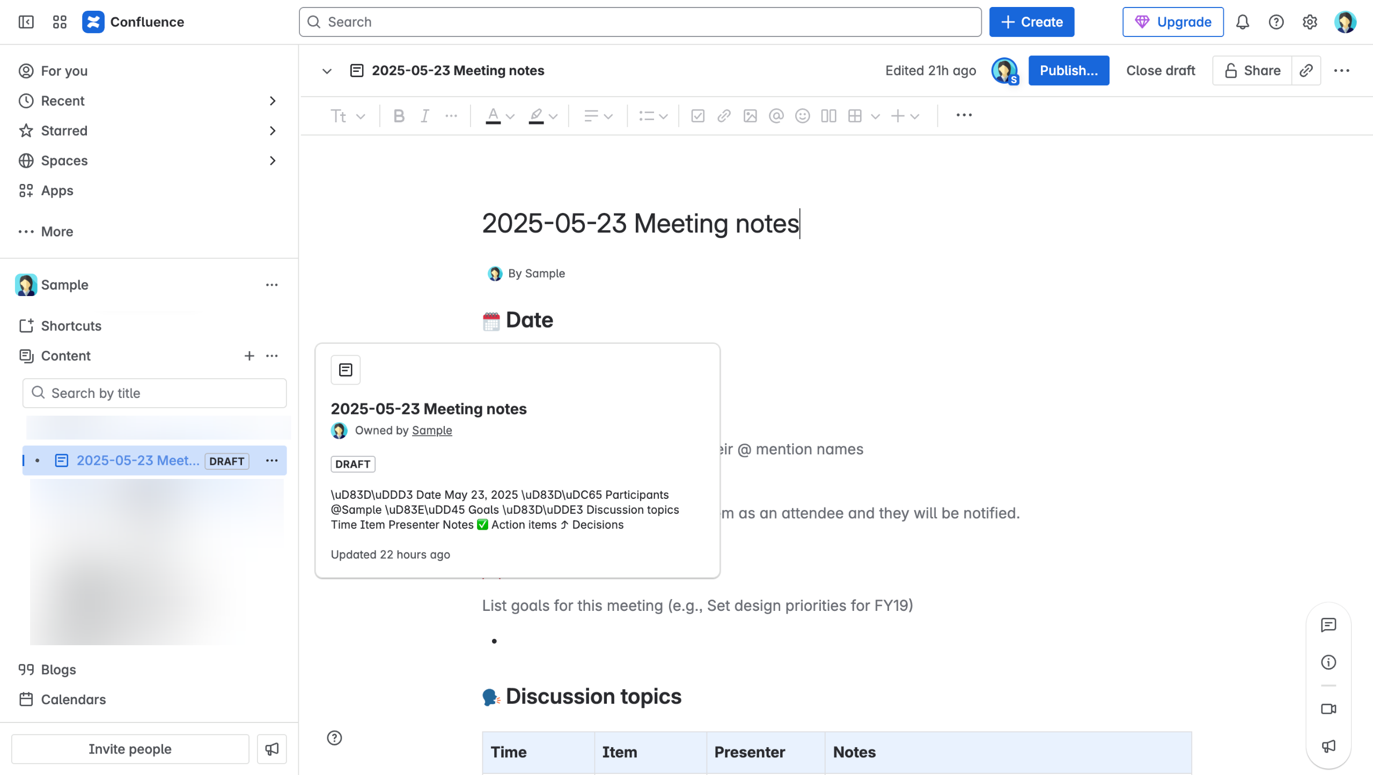Click the Close draft button

[x=1160, y=70]
